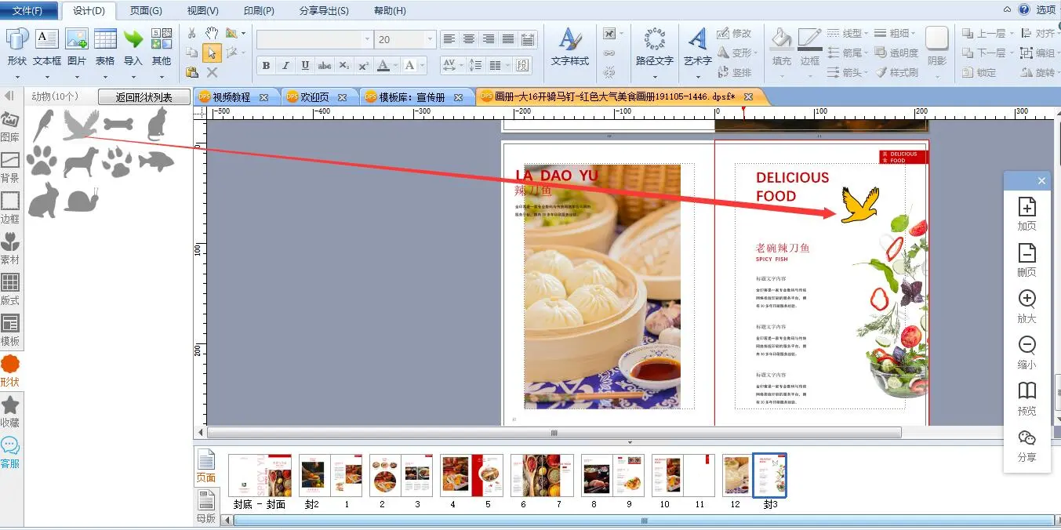Select the hand pan tool
Image resolution: width=1061 pixels, height=530 pixels.
(212, 33)
